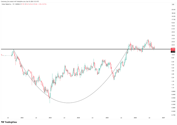The width and height of the screenshot is (177, 125).
Task: Click the 2026 label on time axis
Action: point(135,118)
